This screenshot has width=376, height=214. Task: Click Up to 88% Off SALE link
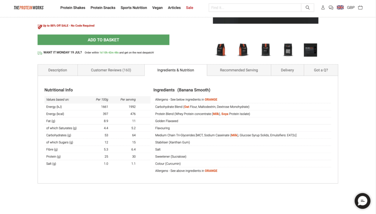tap(69, 26)
